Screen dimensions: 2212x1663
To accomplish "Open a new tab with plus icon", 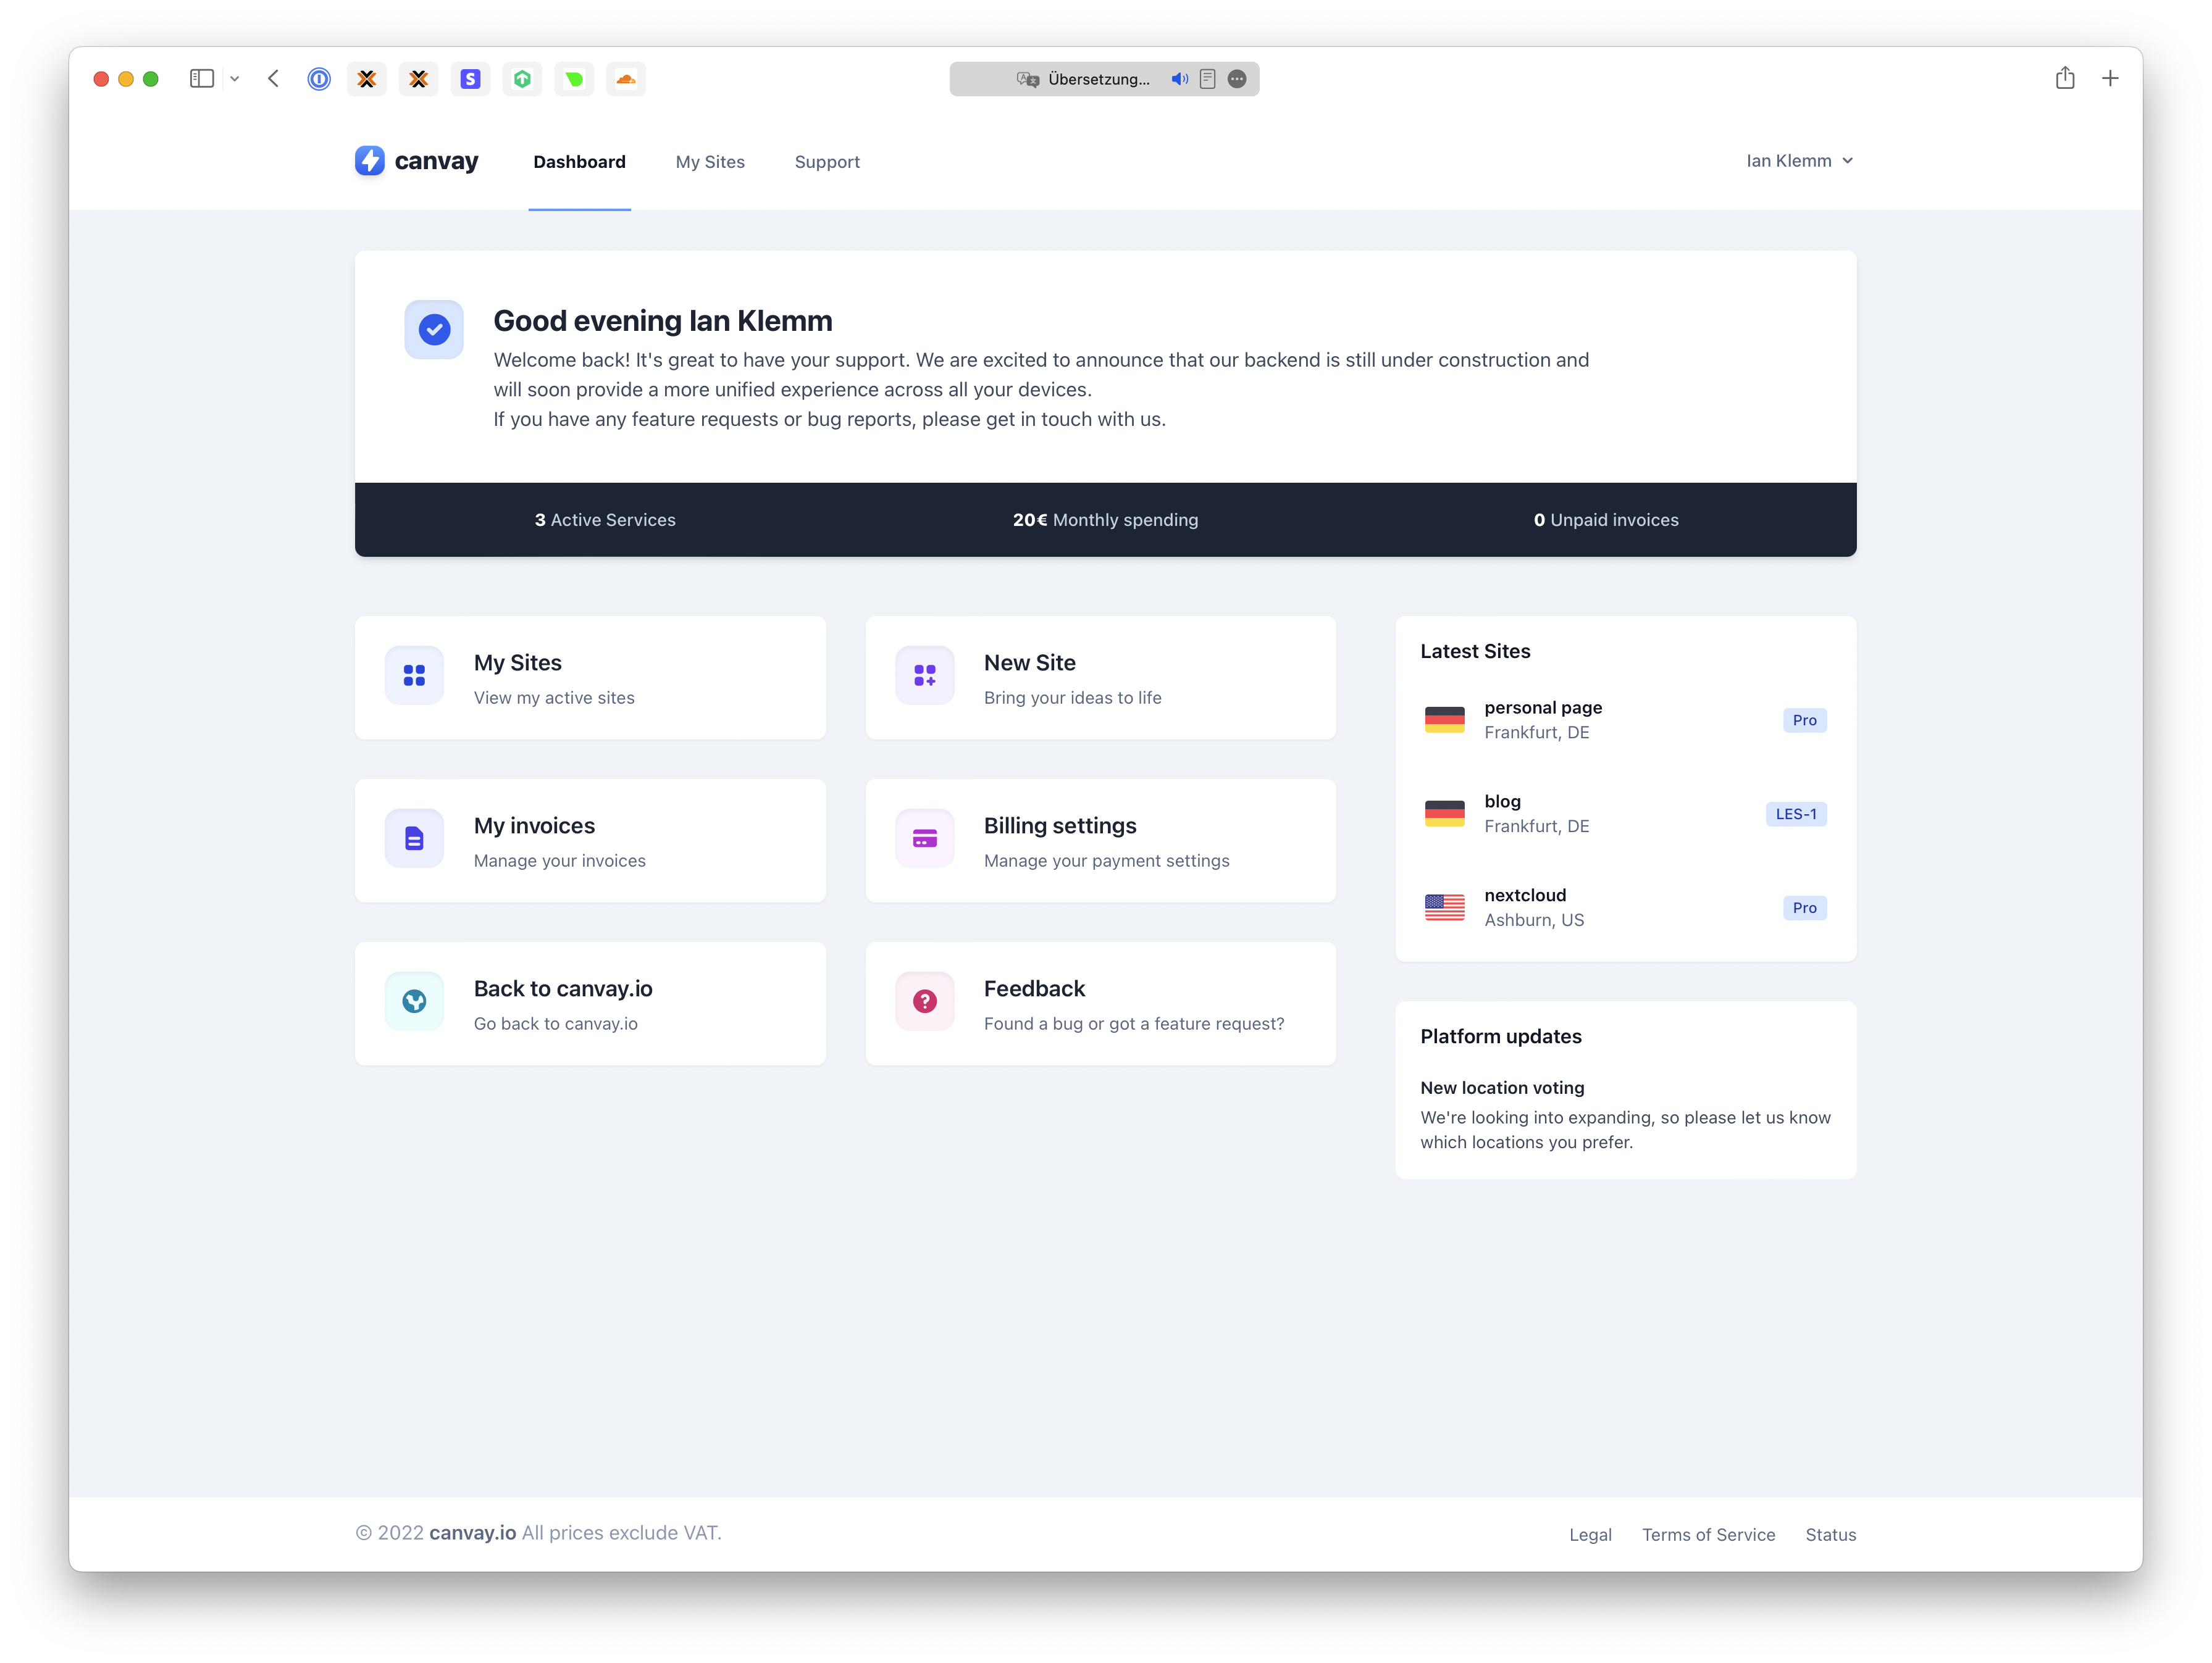I will pos(2110,78).
